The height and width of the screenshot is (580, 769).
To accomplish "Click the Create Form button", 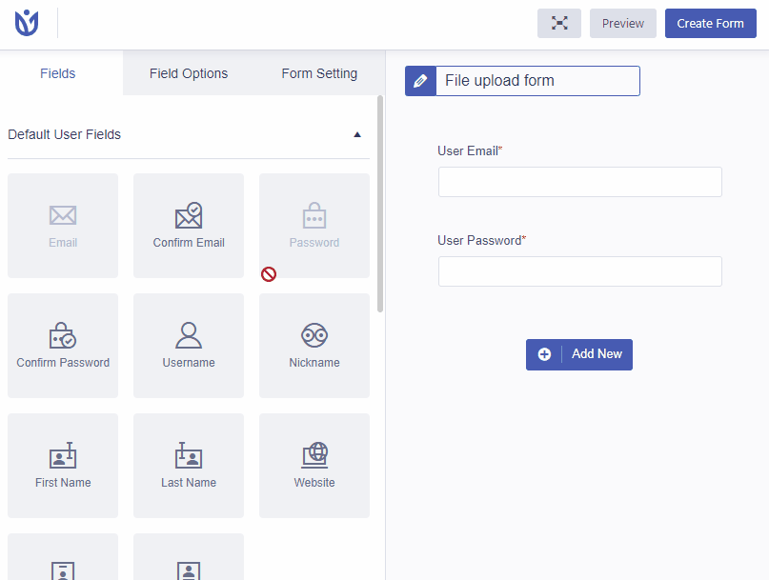I will tap(710, 23).
